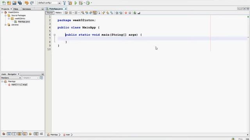Run the project with the green arrow

point(76,3)
